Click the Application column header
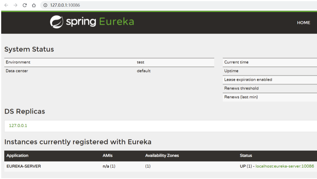Viewport: 317px width, 179px height. pyautogui.click(x=17, y=155)
